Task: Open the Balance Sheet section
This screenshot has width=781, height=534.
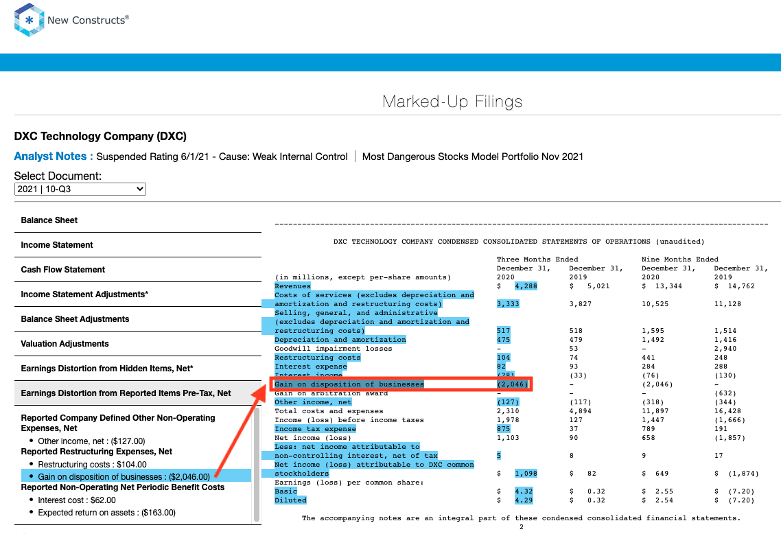Action: [138, 220]
